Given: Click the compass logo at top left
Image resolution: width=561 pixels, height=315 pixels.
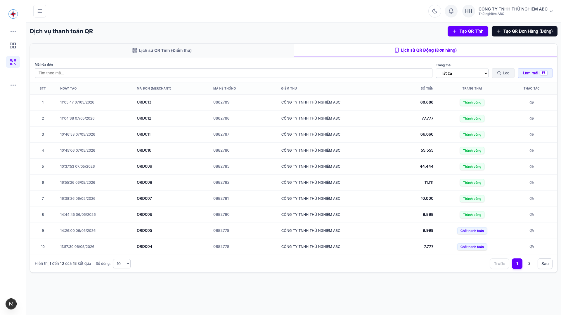Looking at the screenshot, I should (13, 14).
